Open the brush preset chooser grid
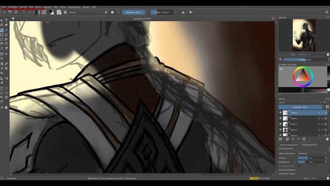Image resolution: width=330 pixels, height=186 pixels. 65,12
